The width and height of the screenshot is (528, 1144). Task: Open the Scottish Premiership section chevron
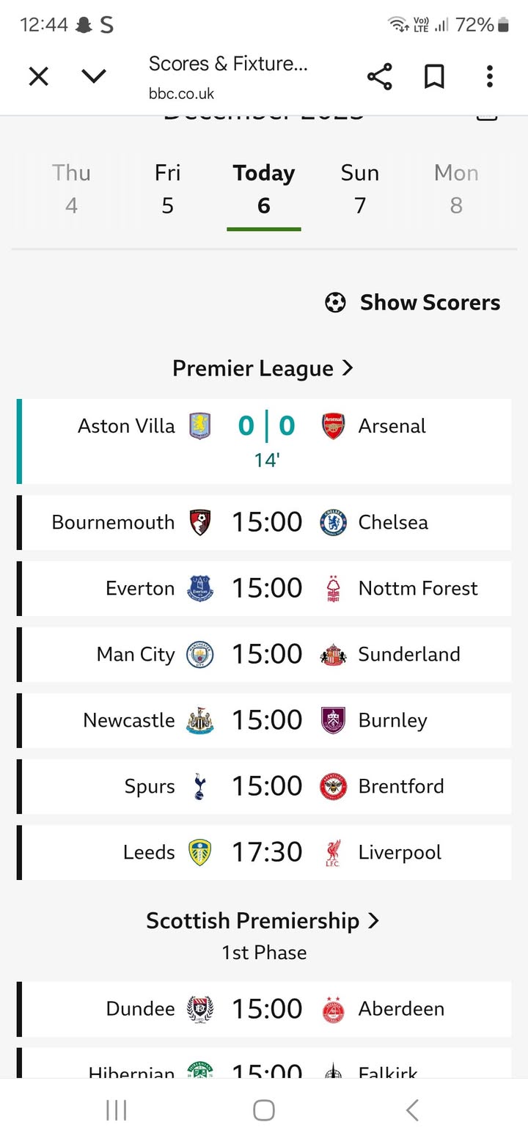coord(373,920)
